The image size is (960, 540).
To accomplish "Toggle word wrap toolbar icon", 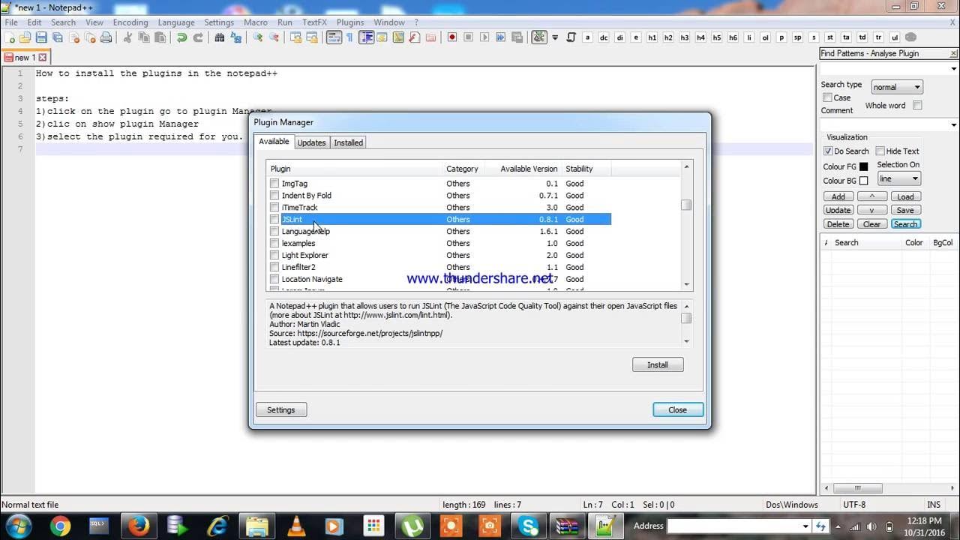I will 334,37.
